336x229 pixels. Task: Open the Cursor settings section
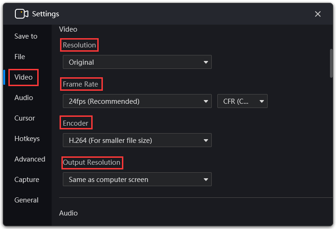pyautogui.click(x=24, y=118)
